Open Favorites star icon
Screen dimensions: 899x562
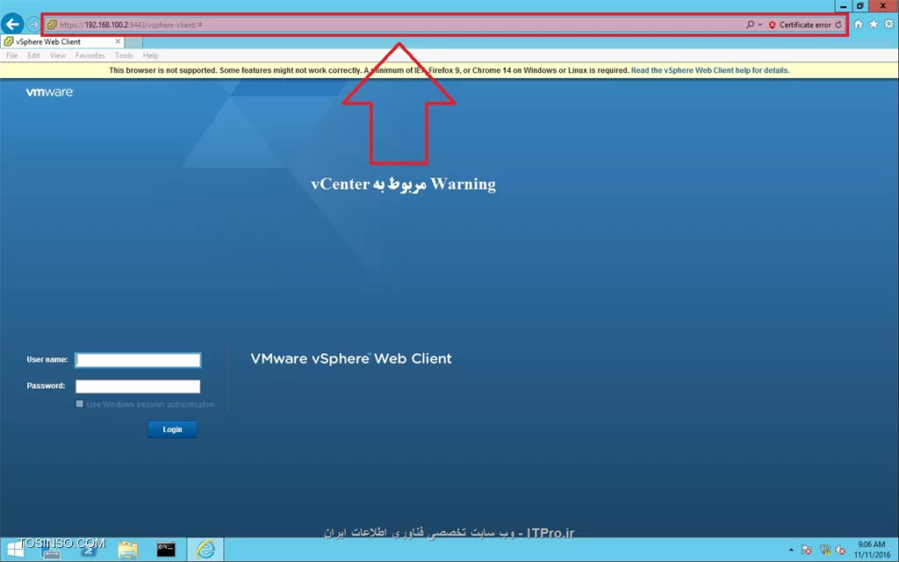(874, 24)
